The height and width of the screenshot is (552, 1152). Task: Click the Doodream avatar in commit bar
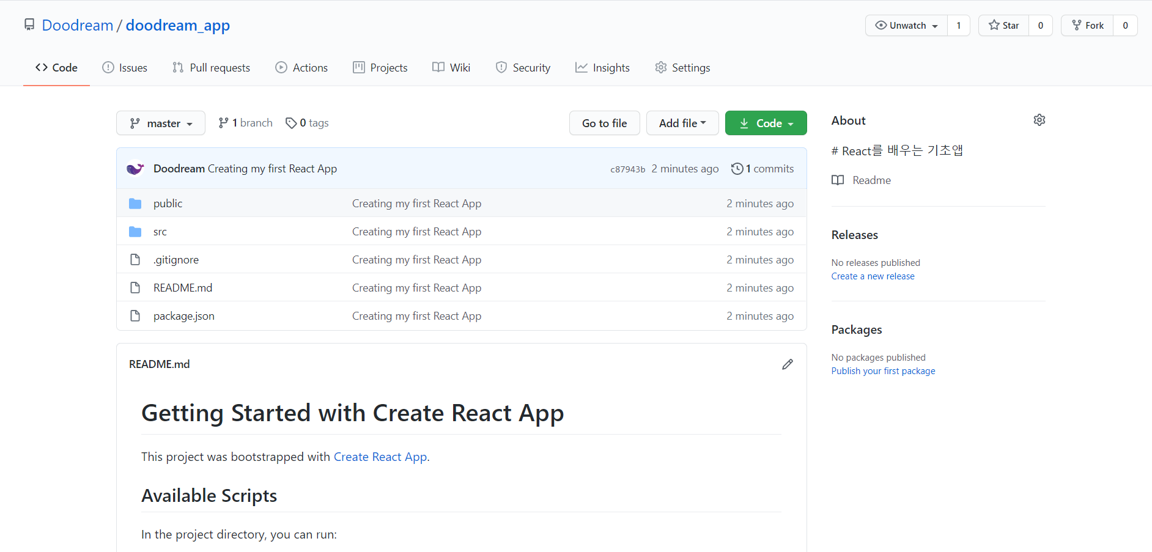pos(135,168)
